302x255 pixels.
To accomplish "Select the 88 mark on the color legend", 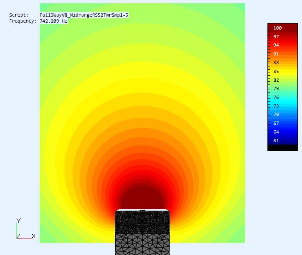I will tap(276, 62).
